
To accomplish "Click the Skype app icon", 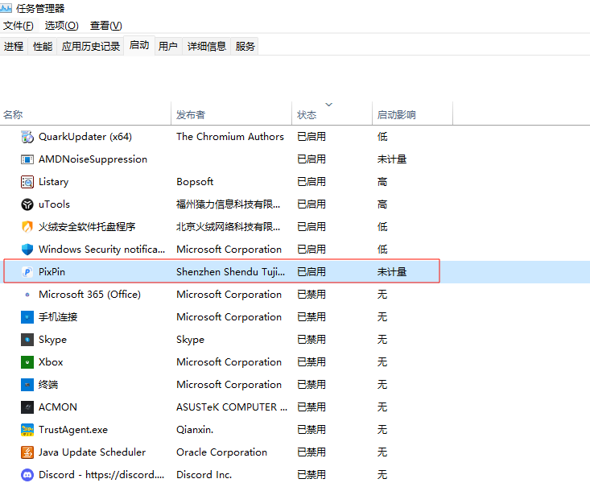I will (x=27, y=340).
